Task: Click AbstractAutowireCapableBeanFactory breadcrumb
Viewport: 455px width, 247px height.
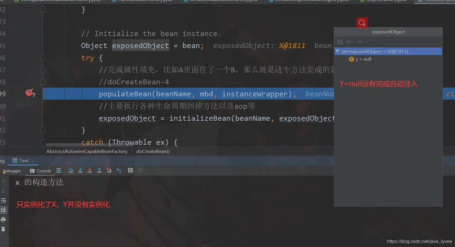Action: point(87,151)
